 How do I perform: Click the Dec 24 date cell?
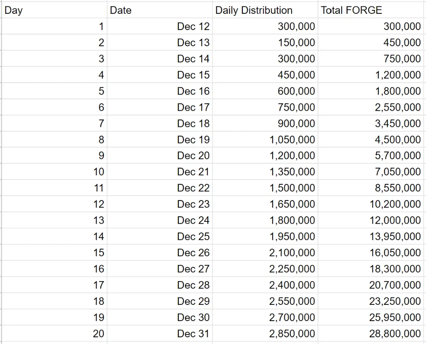click(x=160, y=220)
